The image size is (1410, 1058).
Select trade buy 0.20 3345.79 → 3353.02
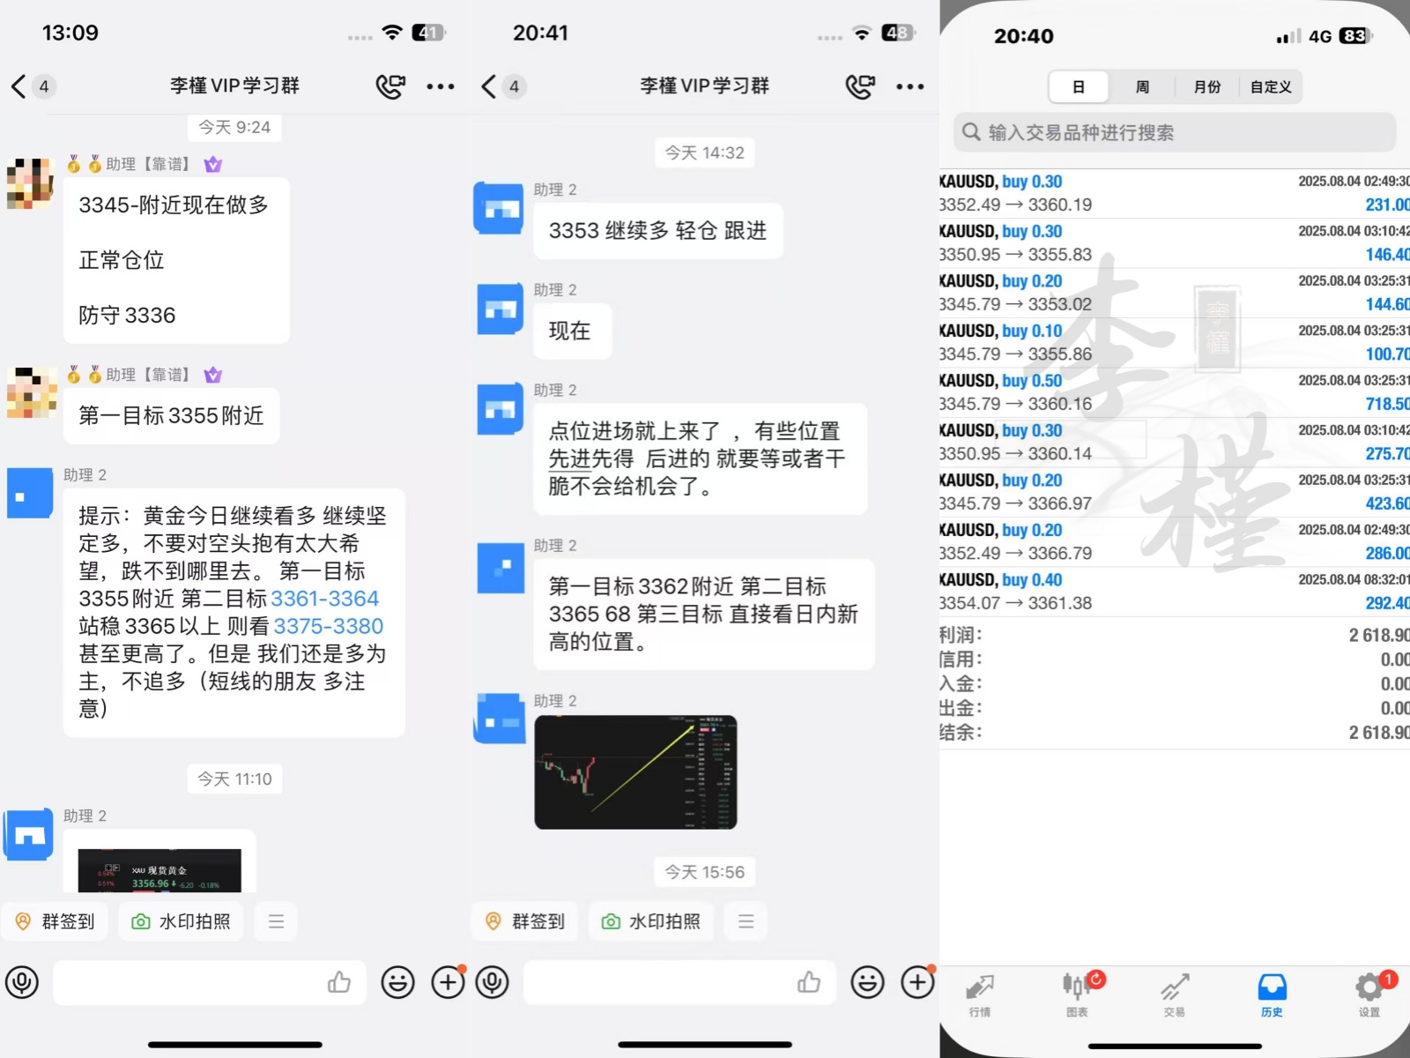click(1175, 293)
